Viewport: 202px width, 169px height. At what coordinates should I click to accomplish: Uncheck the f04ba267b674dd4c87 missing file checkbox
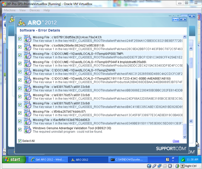pyautogui.click(x=20, y=113)
